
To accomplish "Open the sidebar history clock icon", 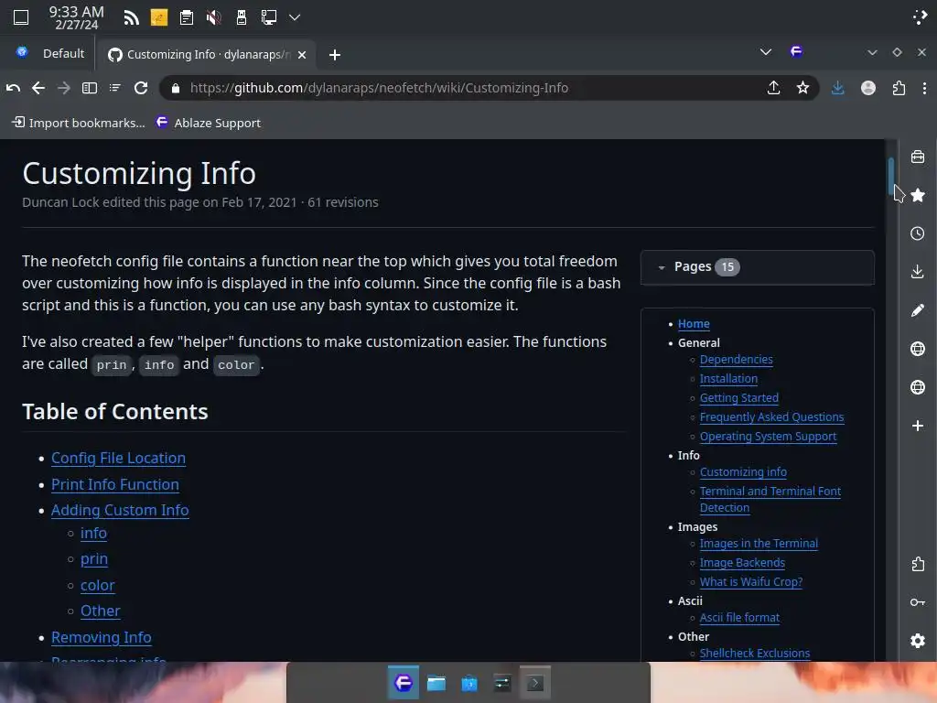I will tap(918, 233).
